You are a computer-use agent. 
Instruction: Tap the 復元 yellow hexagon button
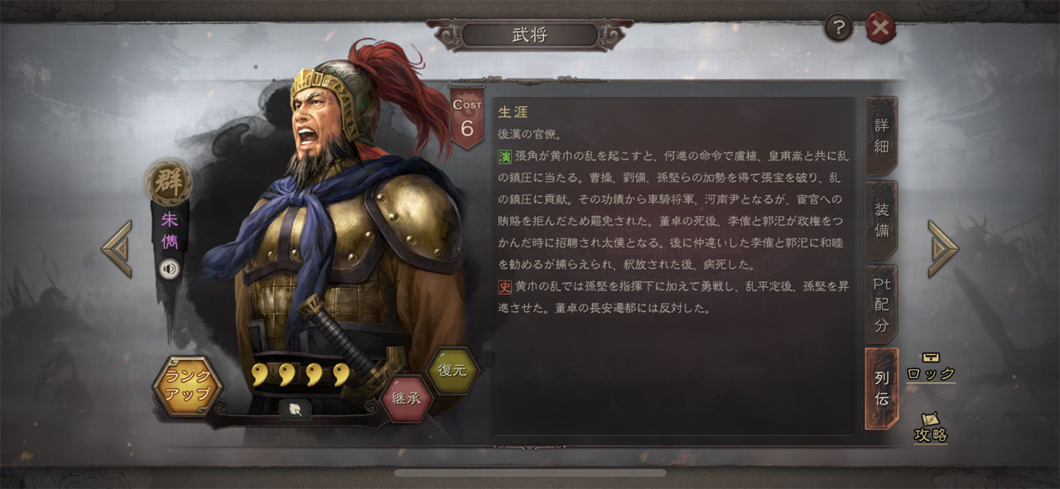coord(452,371)
